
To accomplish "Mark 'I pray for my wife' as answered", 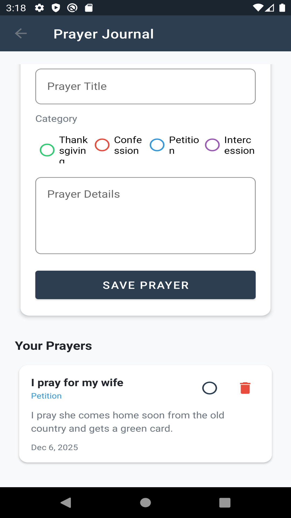I will (x=209, y=388).
